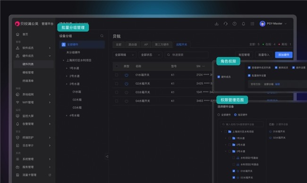This screenshot has height=183, width=307.
Task: Select the 全部硬件 radio button
Action: click(219, 115)
